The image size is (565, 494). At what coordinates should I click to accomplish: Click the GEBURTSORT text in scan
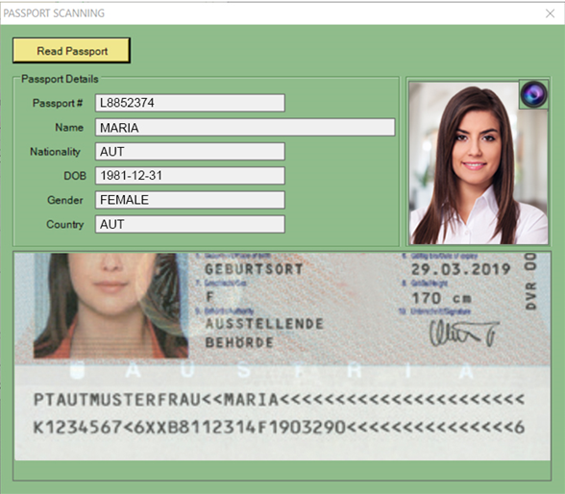pos(254,269)
